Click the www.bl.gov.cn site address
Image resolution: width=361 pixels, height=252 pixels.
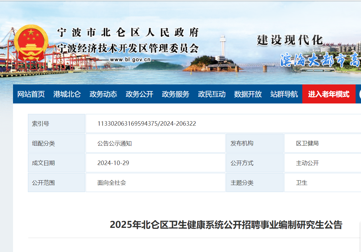tap(130, 60)
